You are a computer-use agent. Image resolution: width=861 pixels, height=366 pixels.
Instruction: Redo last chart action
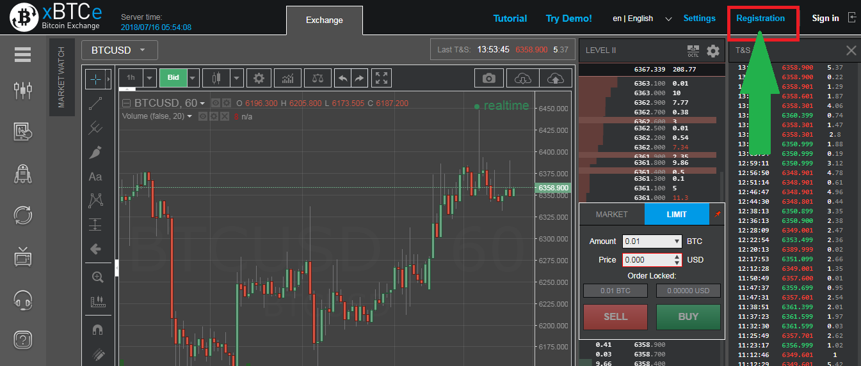(x=360, y=78)
